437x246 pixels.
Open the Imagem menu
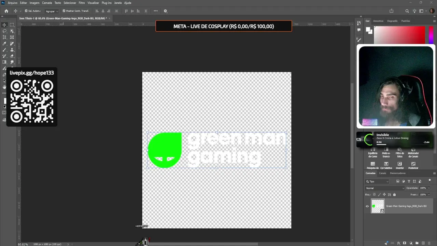(34, 3)
